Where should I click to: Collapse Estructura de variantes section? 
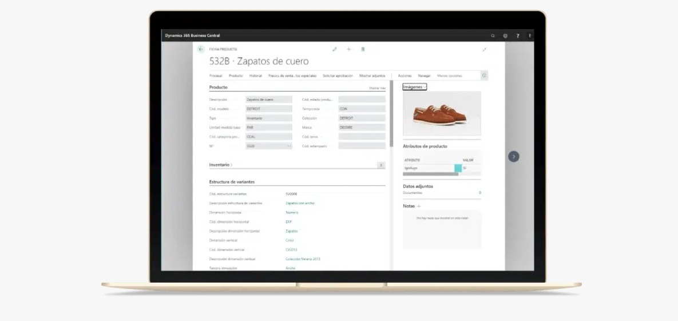pos(232,182)
